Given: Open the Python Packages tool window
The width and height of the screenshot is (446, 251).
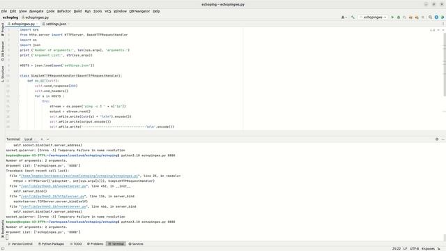Looking at the screenshot, I should (x=51, y=244).
